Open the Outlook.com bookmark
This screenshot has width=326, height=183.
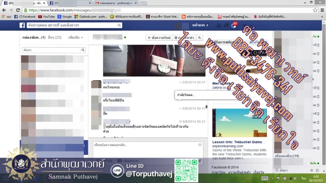pyautogui.click(x=90, y=17)
